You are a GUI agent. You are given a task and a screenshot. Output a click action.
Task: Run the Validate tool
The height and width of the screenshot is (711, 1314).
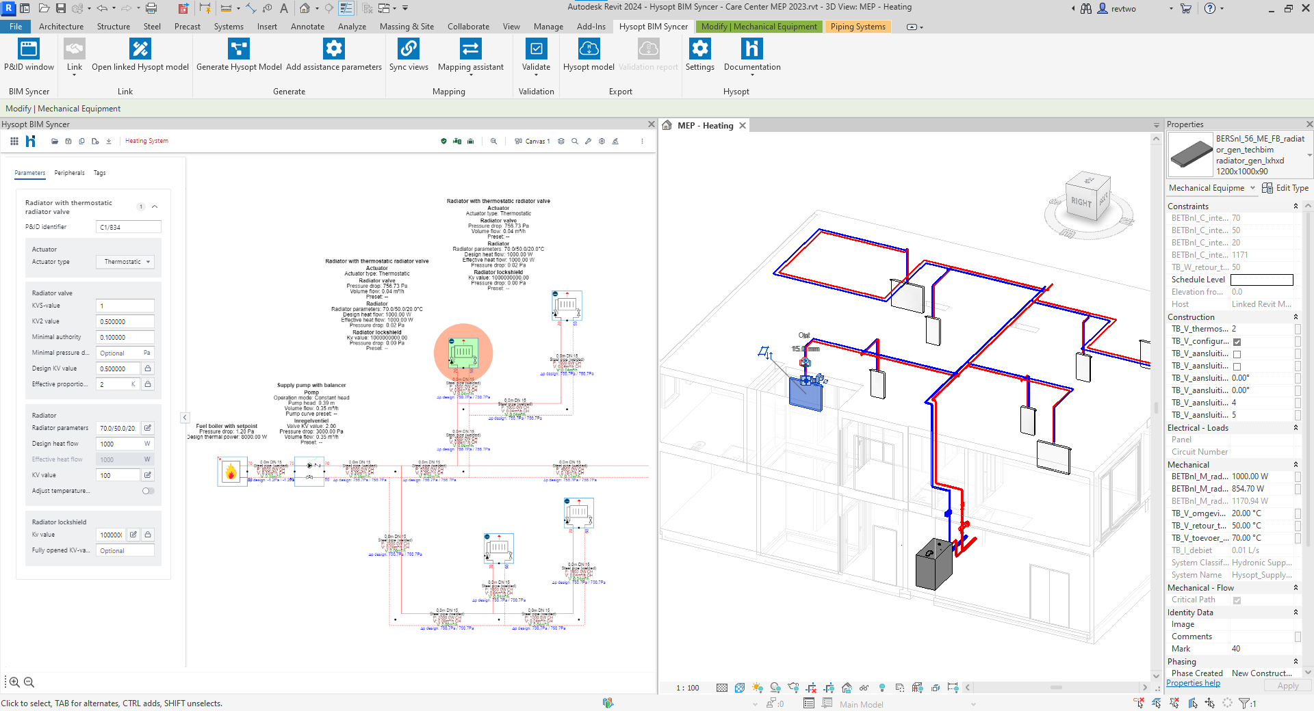tap(536, 49)
